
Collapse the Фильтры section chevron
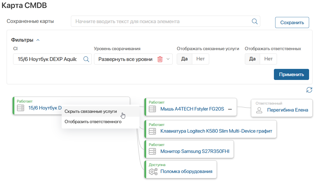click(x=38, y=40)
